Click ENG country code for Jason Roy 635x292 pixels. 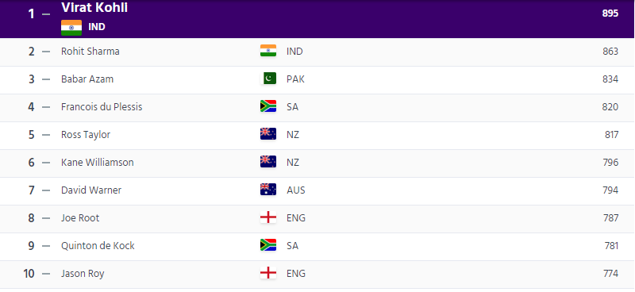point(296,274)
